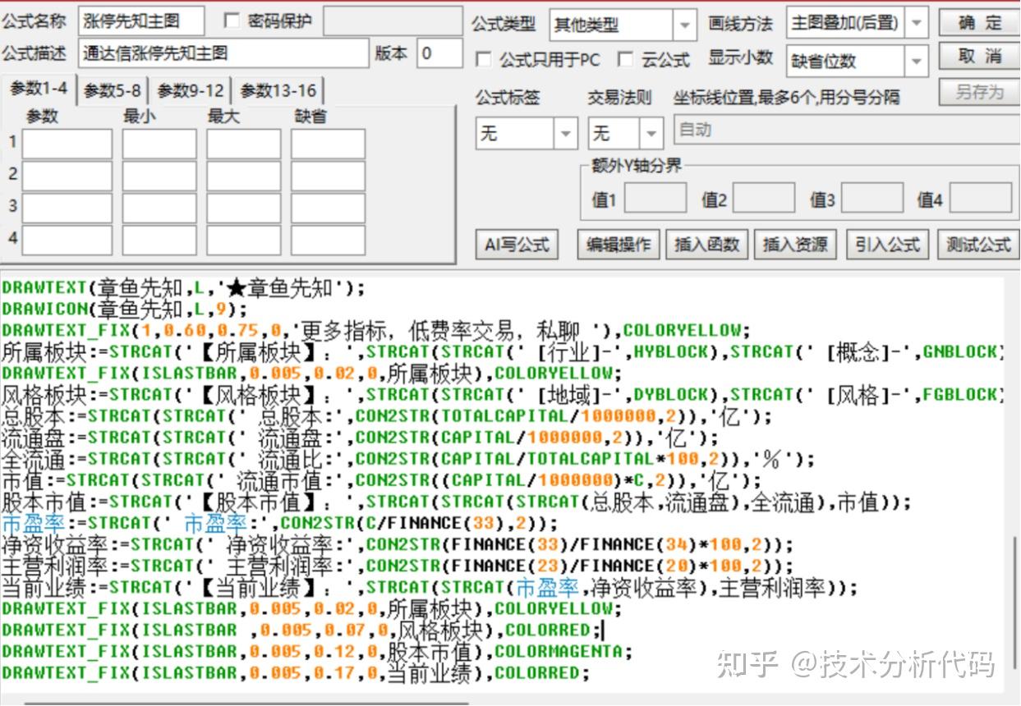Toggle the 密码保护 checkbox
1021x706 pixels.
(232, 21)
